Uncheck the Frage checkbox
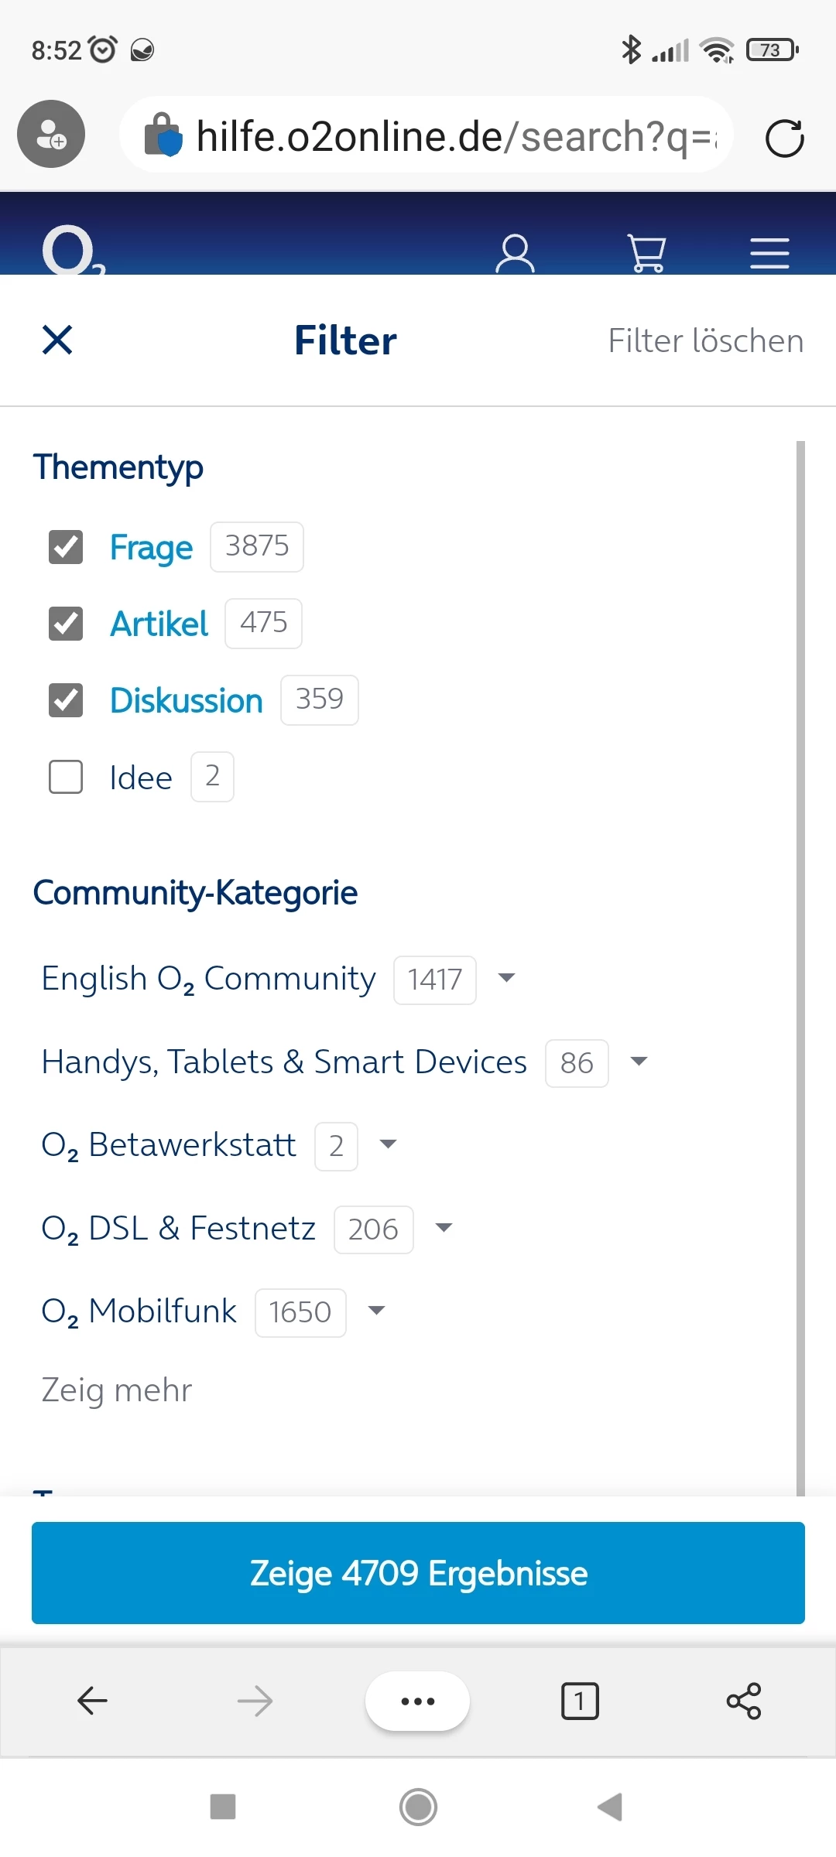This screenshot has width=836, height=1857. (66, 547)
